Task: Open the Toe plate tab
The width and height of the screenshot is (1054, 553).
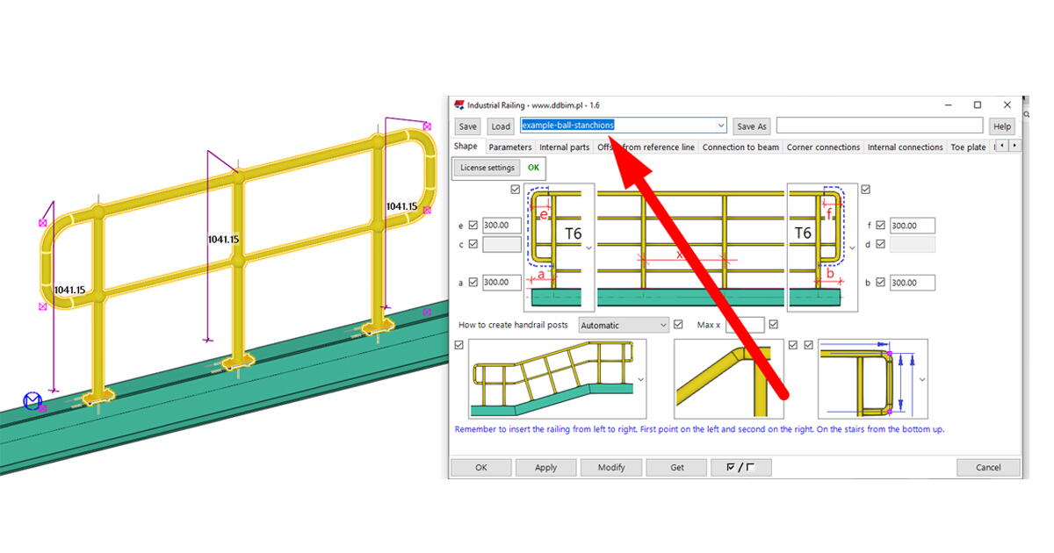Action: click(968, 147)
